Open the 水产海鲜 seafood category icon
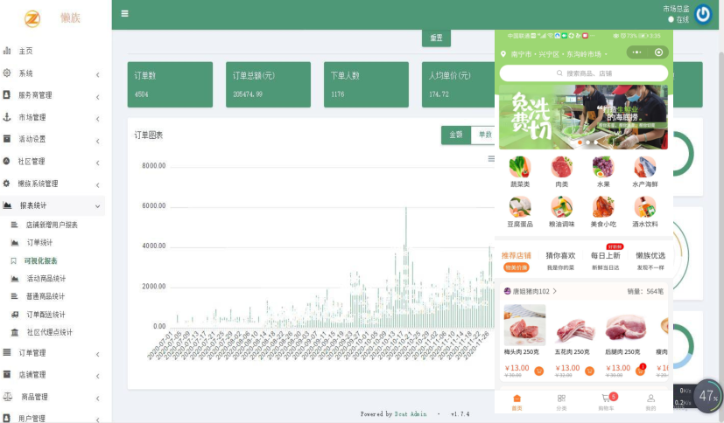 644,167
